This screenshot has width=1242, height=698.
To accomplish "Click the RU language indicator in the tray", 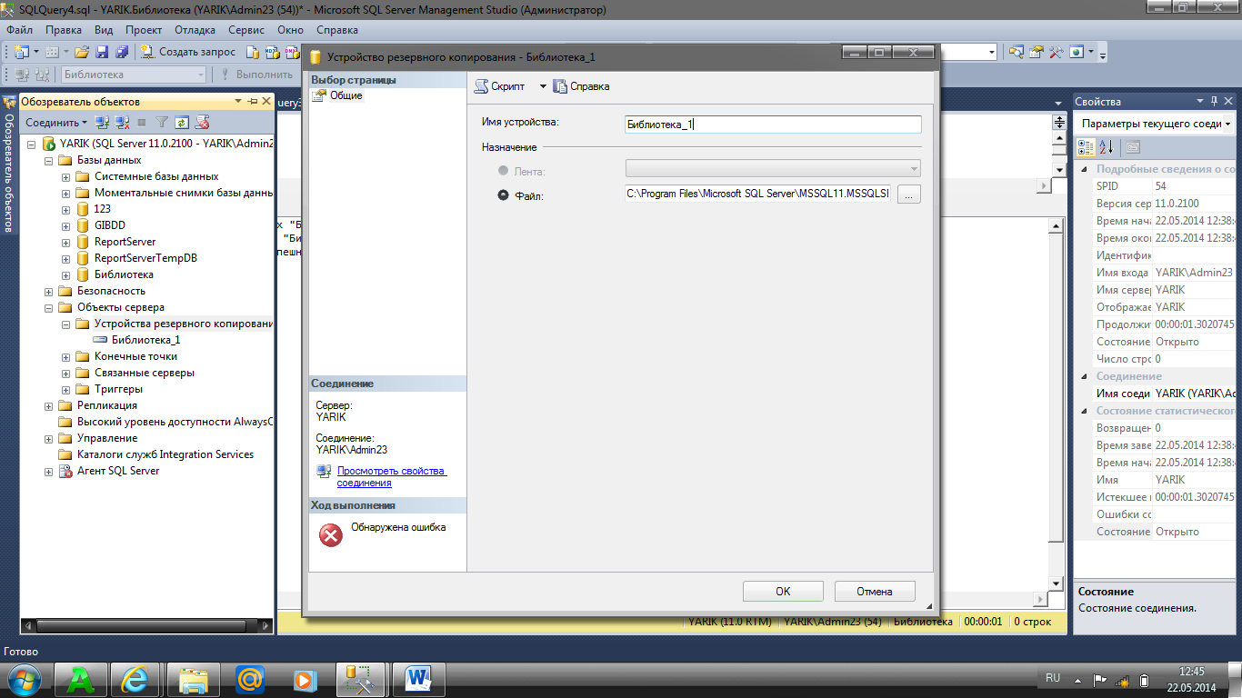I will tap(1053, 678).
